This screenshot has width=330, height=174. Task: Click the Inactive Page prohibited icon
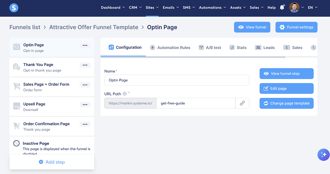pyautogui.click(x=16, y=143)
